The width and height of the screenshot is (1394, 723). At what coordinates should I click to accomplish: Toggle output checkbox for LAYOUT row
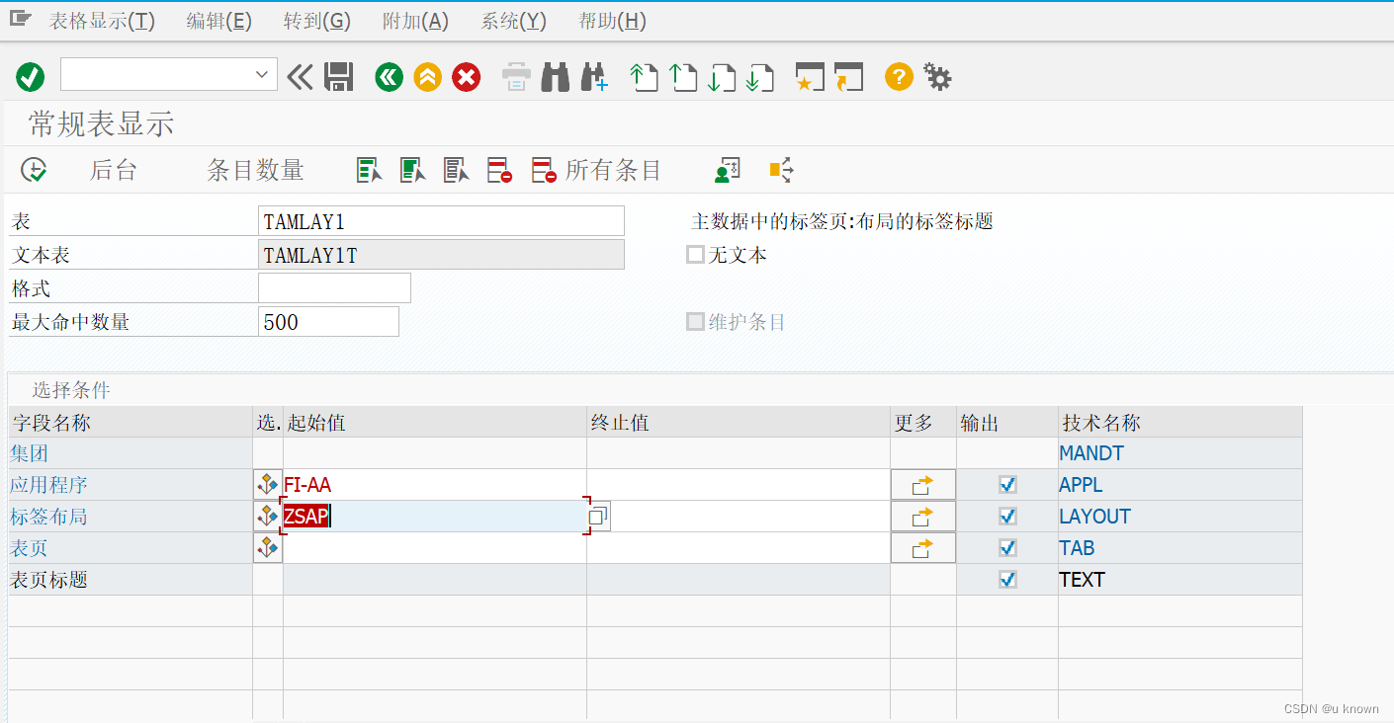coord(1007,517)
